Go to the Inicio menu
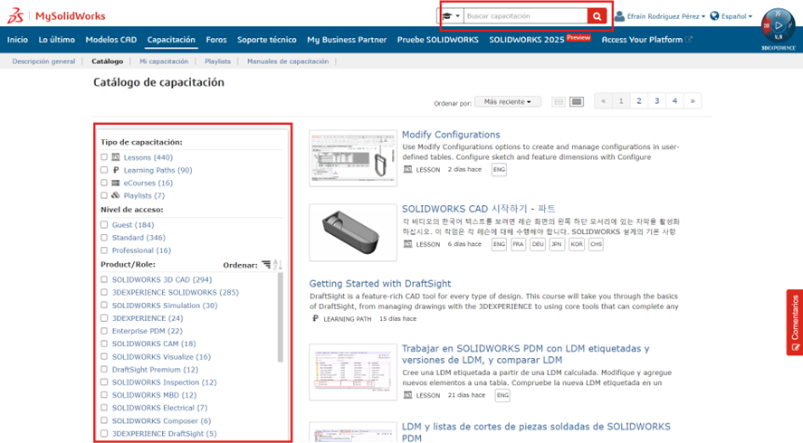Viewport: 803px width, 443px height. click(x=17, y=40)
